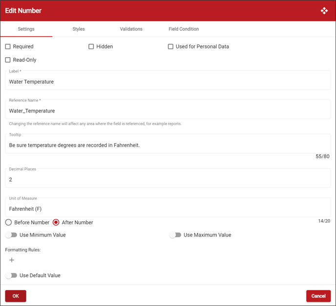This screenshot has width=336, height=306.
Task: Go to the Field Condition tab
Action: pos(184,29)
